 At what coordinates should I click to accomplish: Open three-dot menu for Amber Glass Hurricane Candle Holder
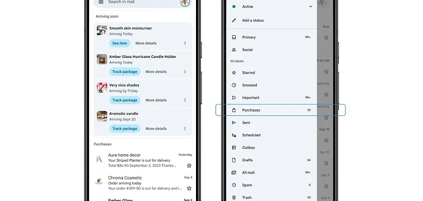[x=185, y=72]
